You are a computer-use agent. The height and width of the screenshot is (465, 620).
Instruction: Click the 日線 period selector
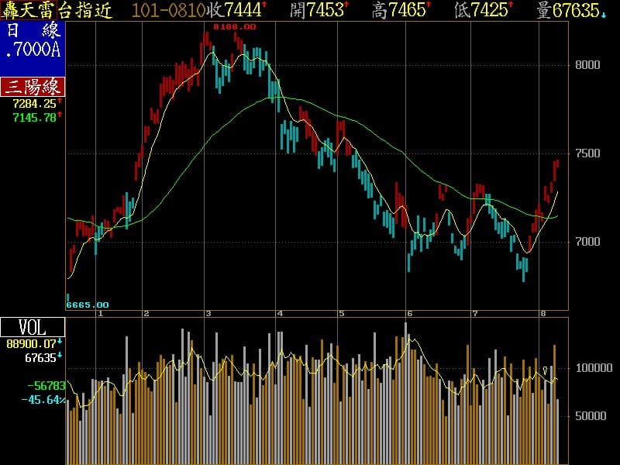click(x=33, y=31)
